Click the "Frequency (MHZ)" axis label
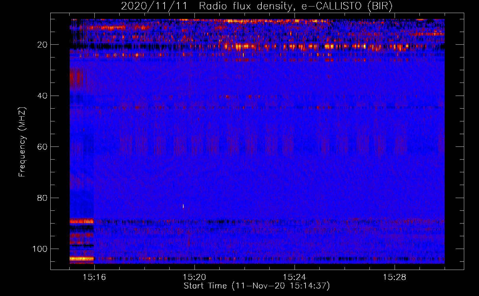479x296 pixels. [x=22, y=142]
